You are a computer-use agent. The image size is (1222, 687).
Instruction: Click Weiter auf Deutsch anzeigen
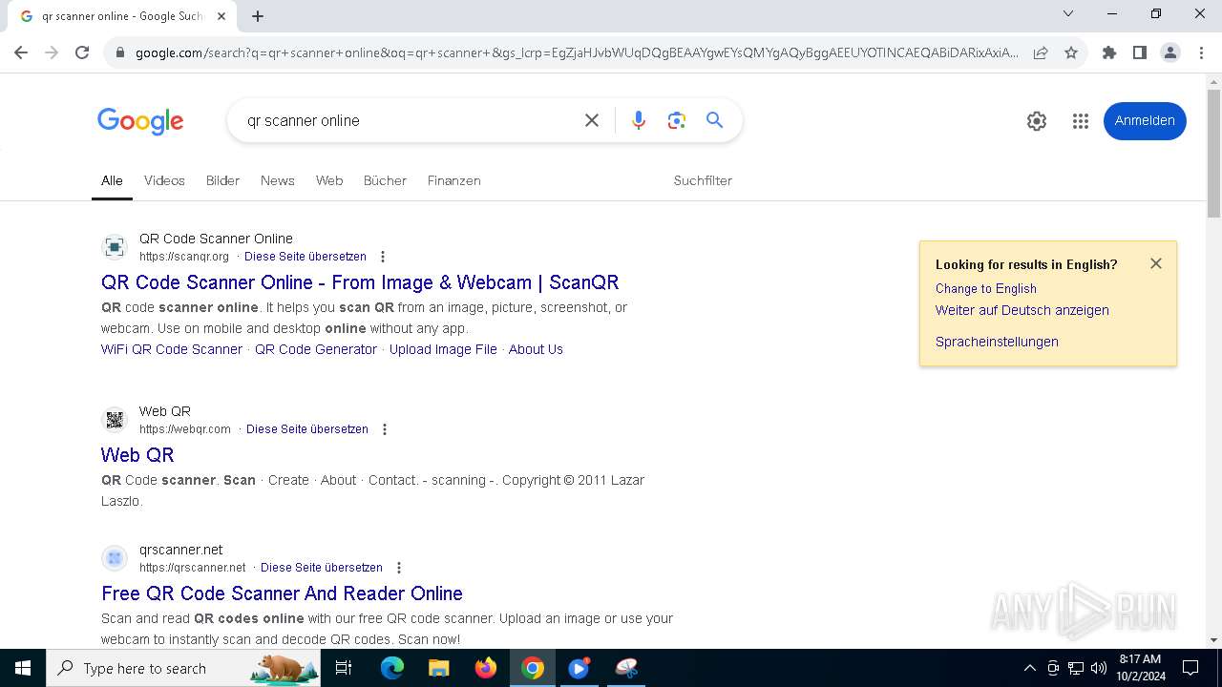1022,310
